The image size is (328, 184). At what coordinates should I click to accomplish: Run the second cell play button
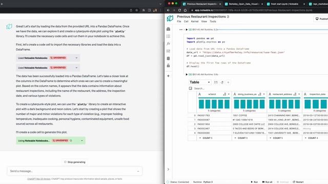coord(187,75)
